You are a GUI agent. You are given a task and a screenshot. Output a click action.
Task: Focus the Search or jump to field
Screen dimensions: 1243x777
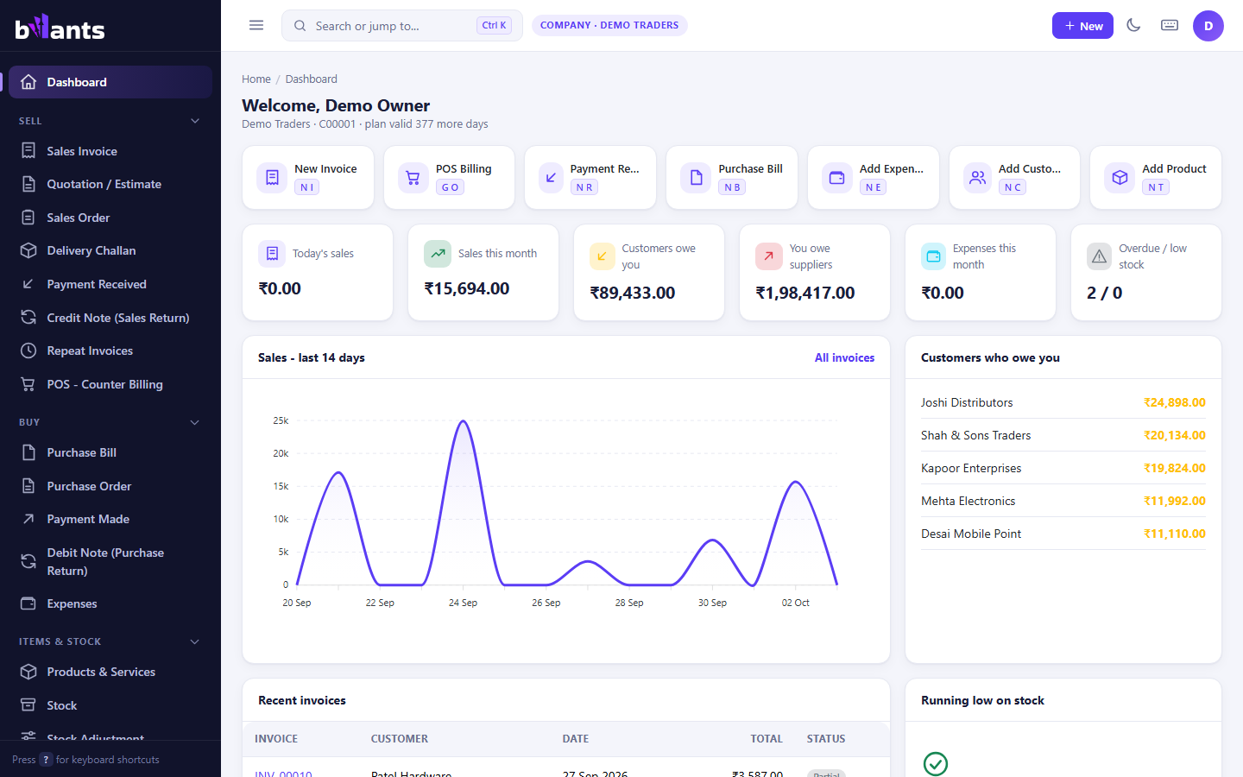pos(402,26)
